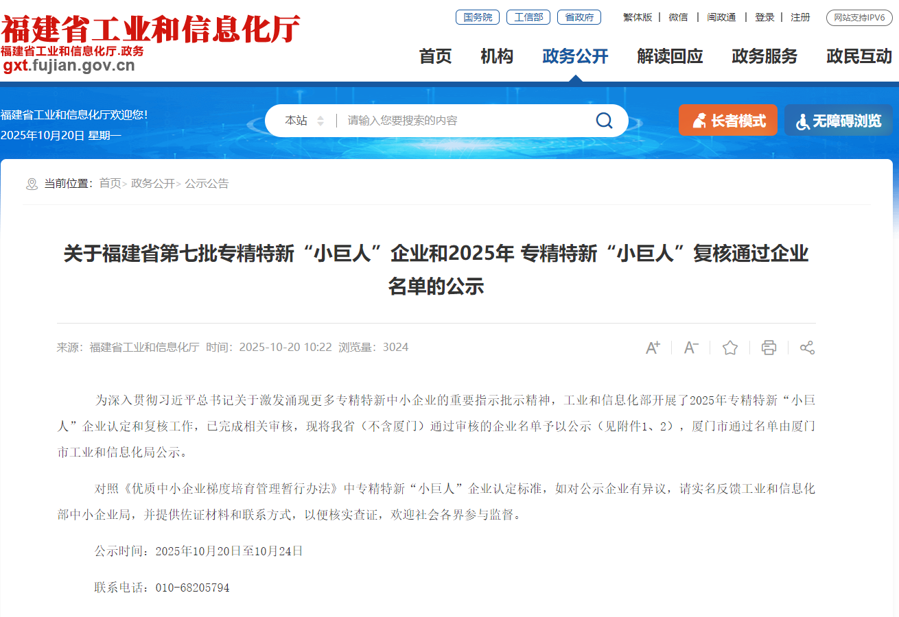Click the 福建省工业和信息化厅 site logo
The image size is (899, 617).
click(x=150, y=29)
